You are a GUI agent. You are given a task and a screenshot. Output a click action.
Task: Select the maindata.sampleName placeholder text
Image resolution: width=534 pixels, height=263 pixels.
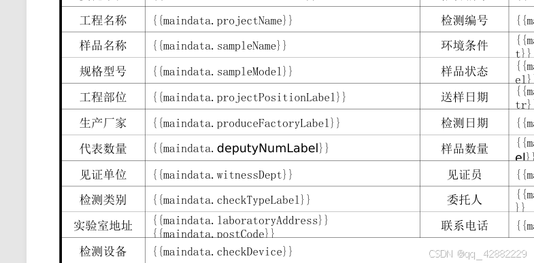(220, 46)
